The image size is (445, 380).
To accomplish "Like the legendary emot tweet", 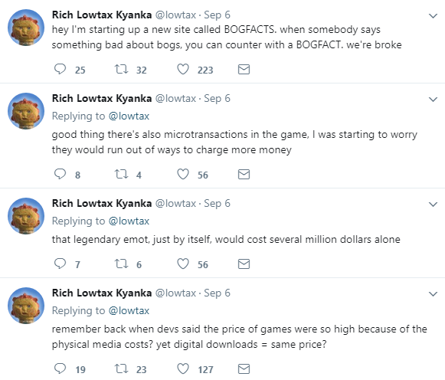I will point(183,264).
